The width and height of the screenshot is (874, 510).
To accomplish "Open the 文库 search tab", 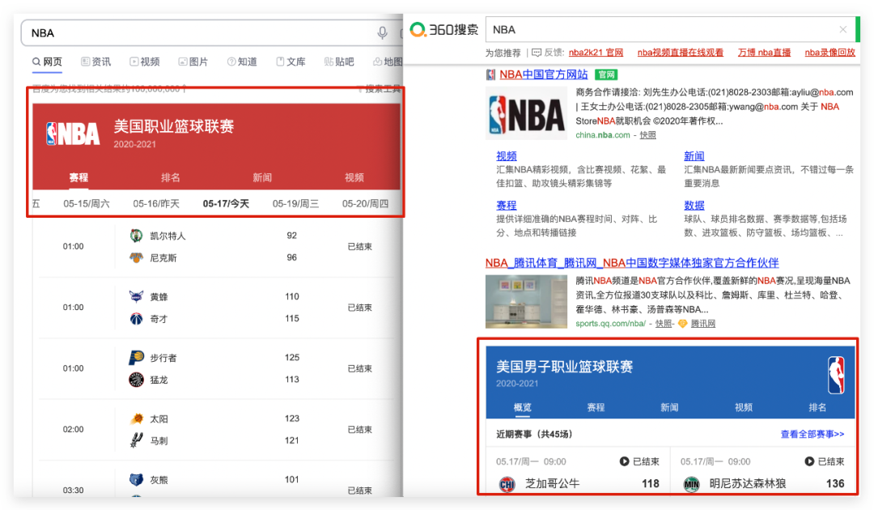I will [291, 62].
